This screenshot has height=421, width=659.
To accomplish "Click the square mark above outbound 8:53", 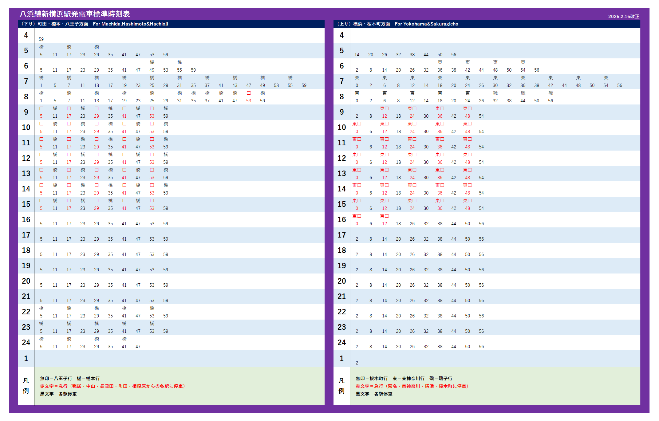I will [249, 93].
